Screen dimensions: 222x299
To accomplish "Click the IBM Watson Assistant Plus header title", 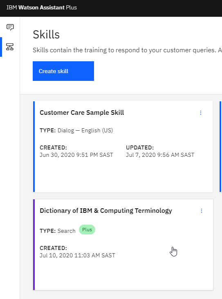I will point(42,7).
